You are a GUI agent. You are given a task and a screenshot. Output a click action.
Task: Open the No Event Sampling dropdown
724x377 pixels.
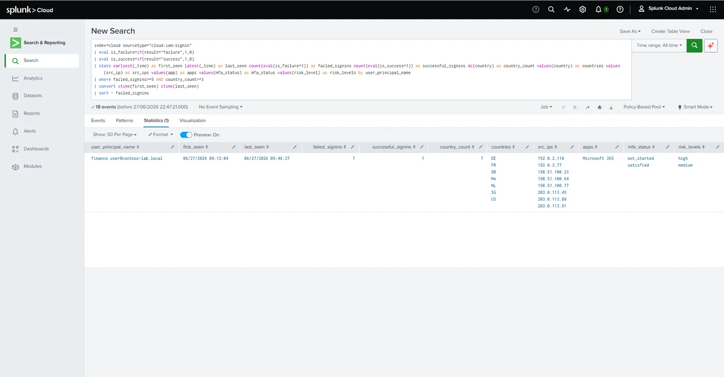tap(221, 107)
